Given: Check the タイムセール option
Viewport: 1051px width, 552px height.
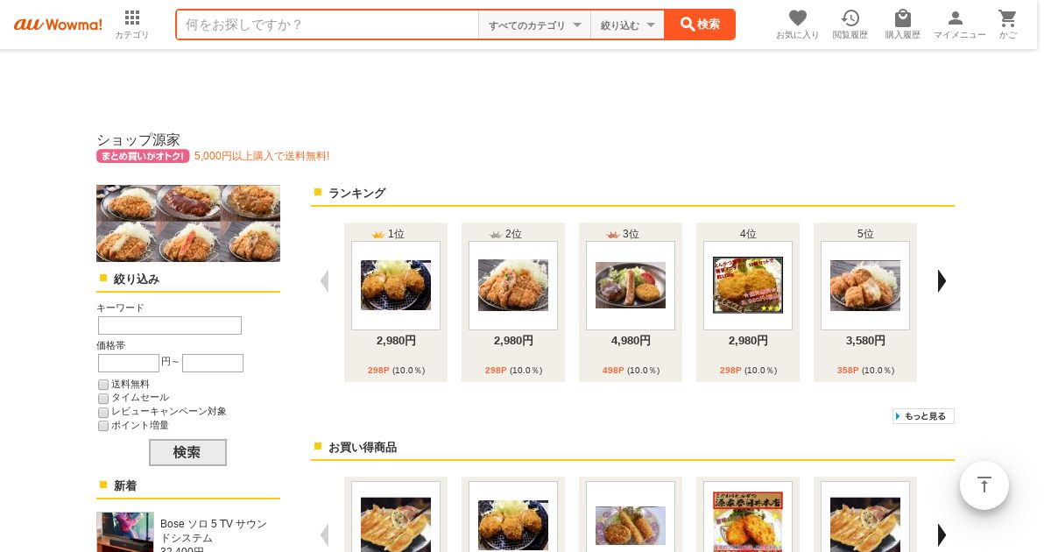Looking at the screenshot, I should coord(103,399).
